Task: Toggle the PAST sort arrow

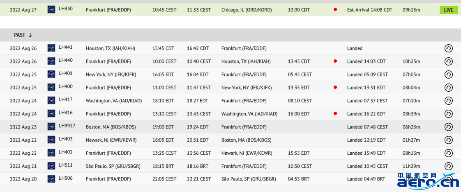Action: (30, 35)
